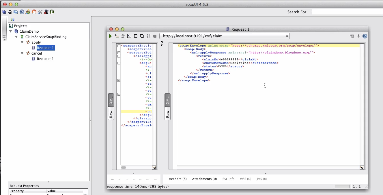This screenshot has height=195, width=383.
Task: Open the WSS (0) tab
Action: pos(246,179)
